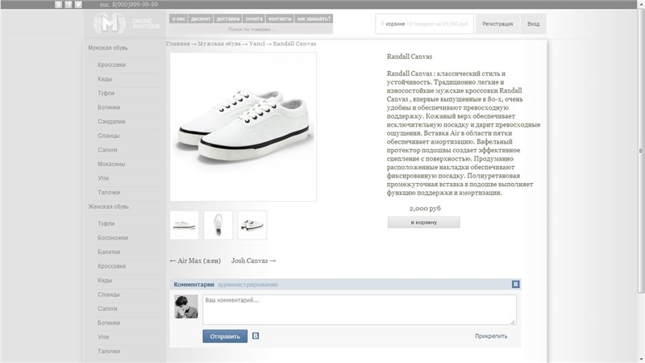Click the commenter avatar picture

coord(186,307)
